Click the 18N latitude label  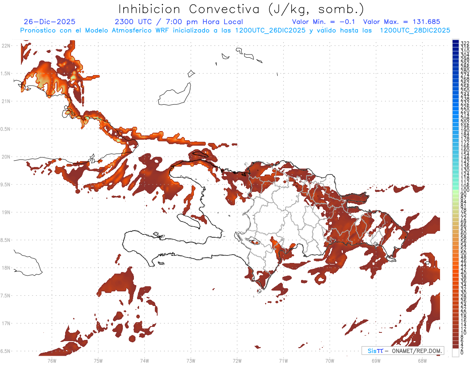point(6,268)
